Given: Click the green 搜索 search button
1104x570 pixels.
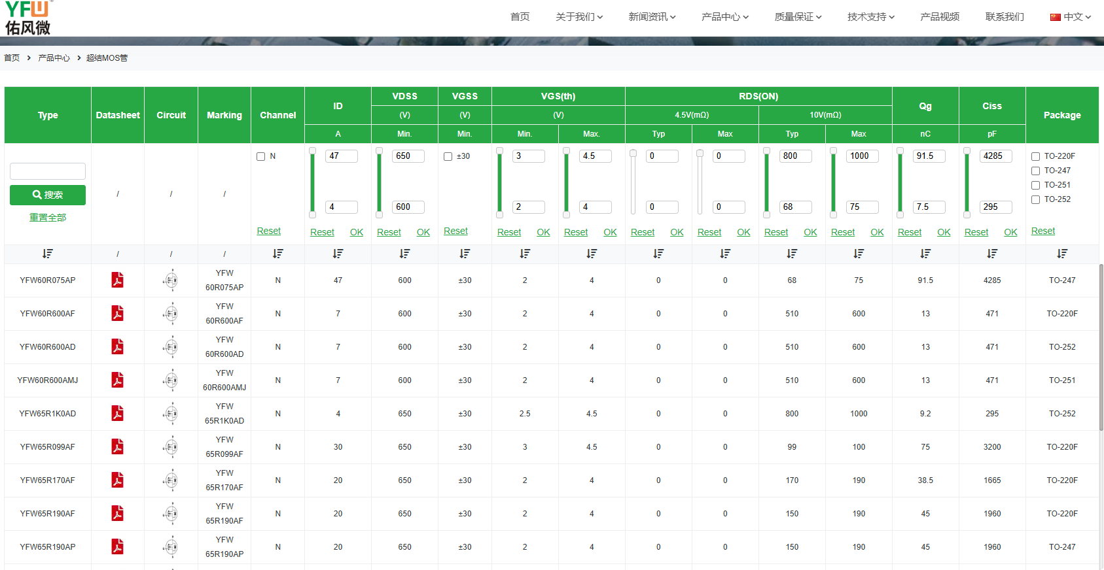Looking at the screenshot, I should coord(48,195).
